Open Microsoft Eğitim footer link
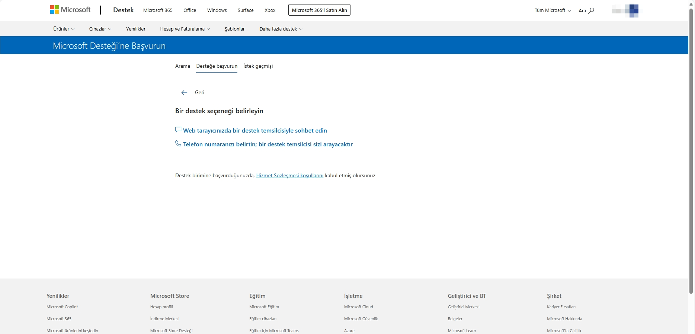 pos(264,307)
